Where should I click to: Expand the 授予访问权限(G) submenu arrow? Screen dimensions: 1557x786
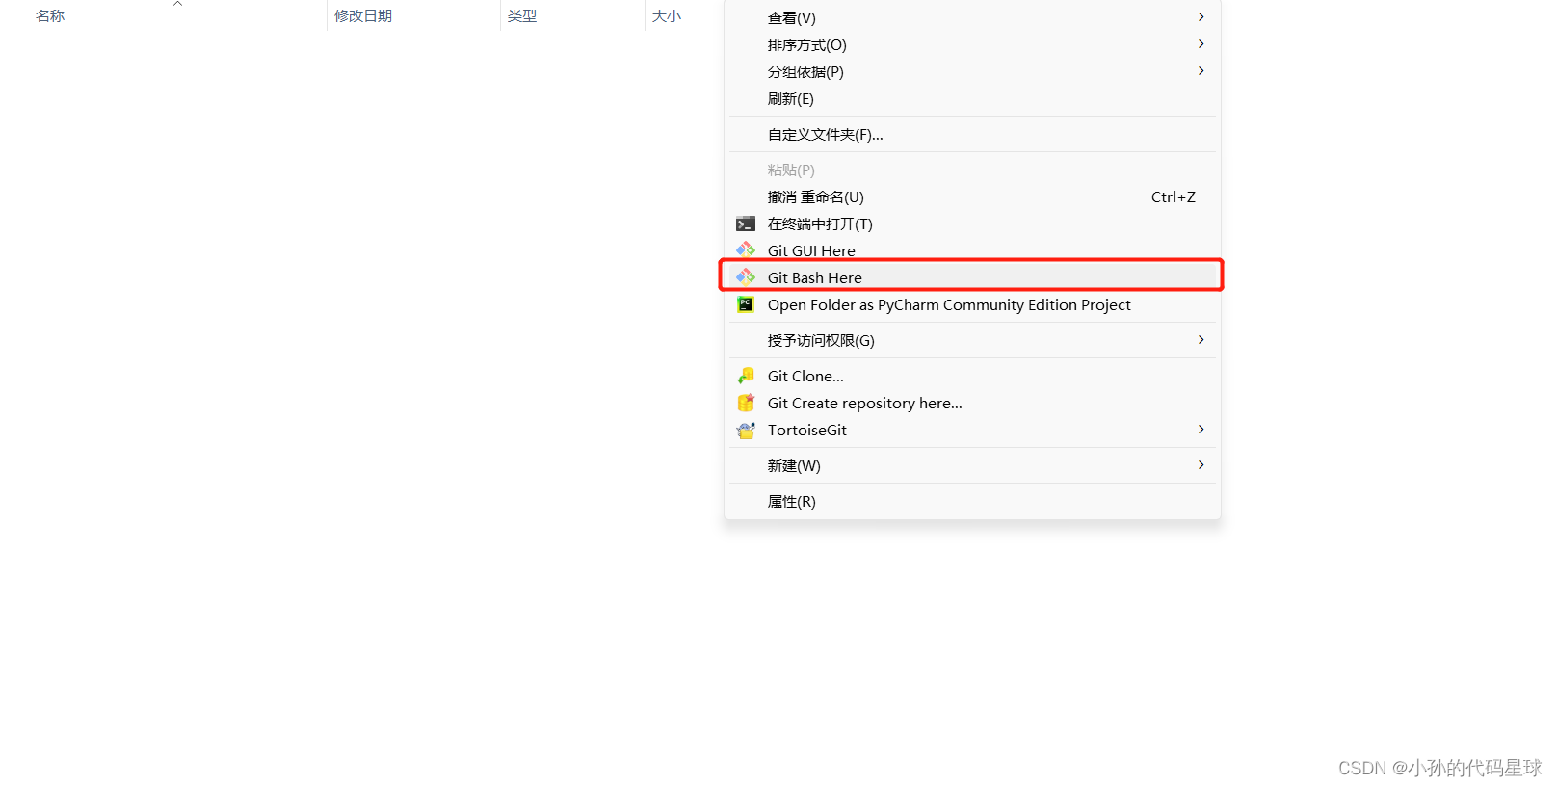pos(1201,340)
